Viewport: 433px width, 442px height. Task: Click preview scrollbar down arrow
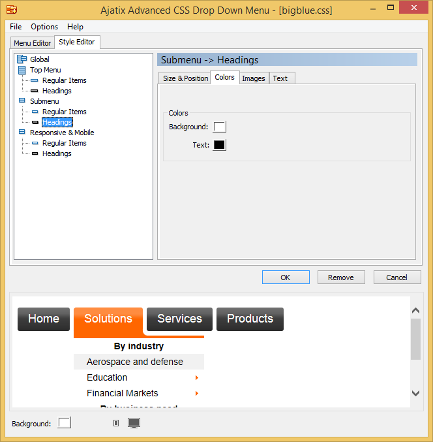415,393
